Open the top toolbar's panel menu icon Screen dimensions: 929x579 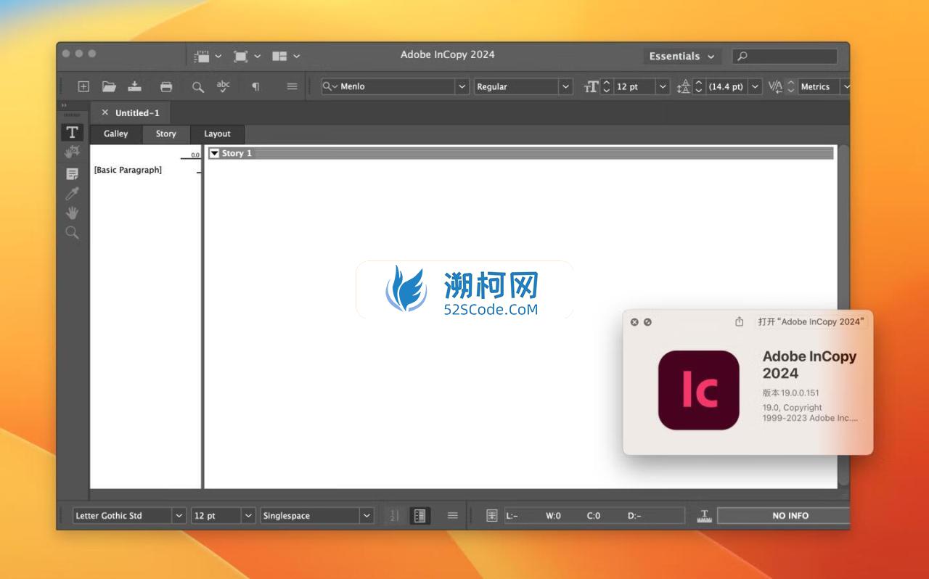[292, 86]
